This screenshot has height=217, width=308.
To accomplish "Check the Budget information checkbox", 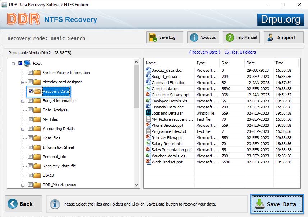I will 30,101.
